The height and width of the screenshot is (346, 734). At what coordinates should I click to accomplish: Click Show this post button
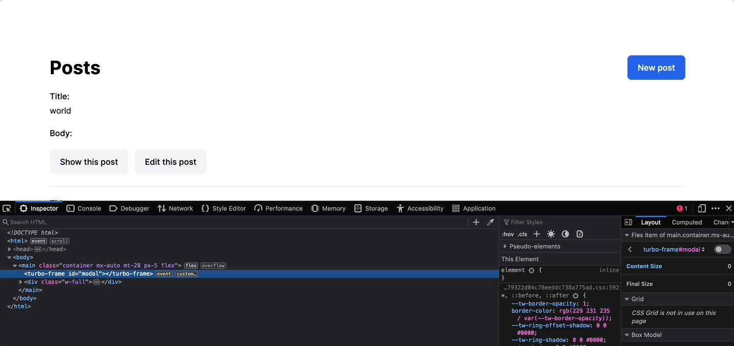click(89, 162)
